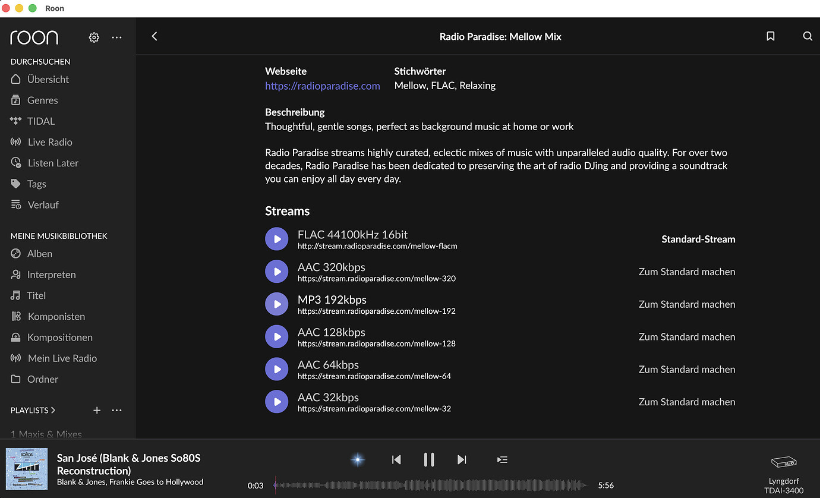Viewport: 820px width, 498px height.
Task: Click the Roon Radio sparkle icon
Action: [358, 459]
